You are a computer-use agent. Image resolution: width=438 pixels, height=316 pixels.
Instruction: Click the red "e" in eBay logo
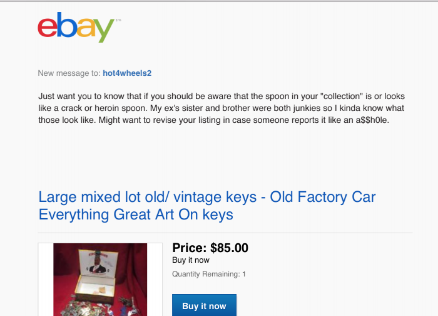click(x=48, y=28)
